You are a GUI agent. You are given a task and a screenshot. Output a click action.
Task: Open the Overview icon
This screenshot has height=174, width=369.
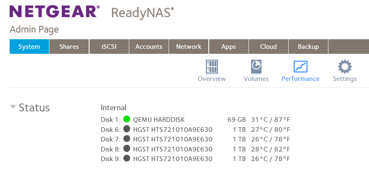pos(212,66)
